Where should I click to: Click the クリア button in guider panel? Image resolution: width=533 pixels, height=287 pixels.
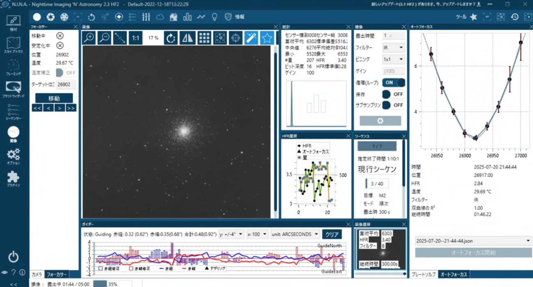(332, 234)
